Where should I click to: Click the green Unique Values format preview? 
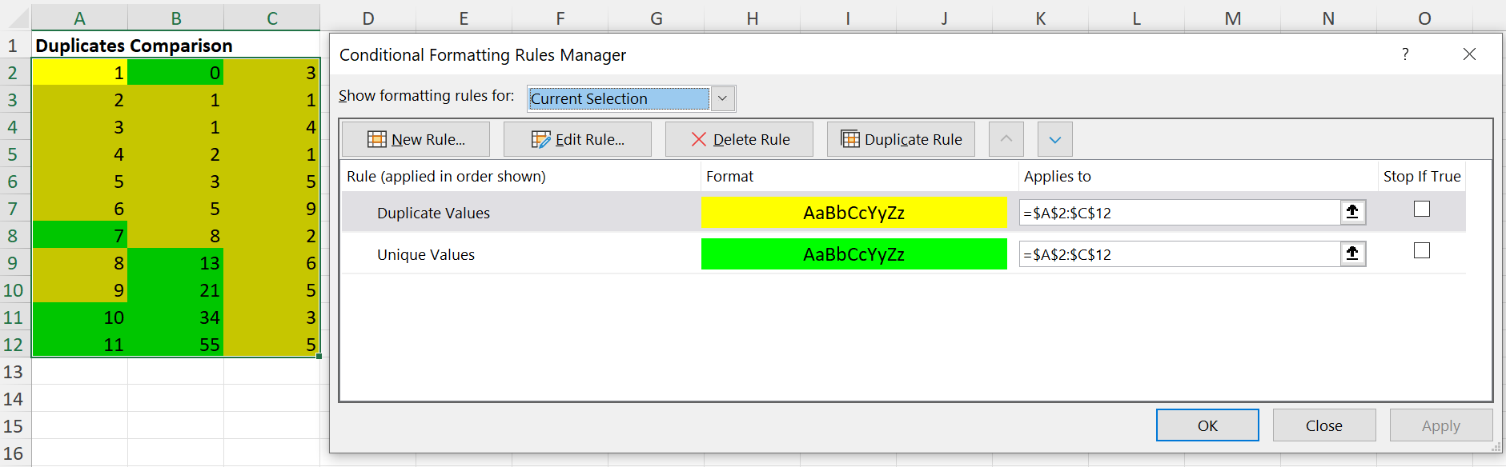point(853,254)
